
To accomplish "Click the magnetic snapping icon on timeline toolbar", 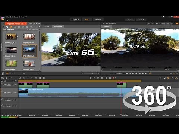I will 168,78.
